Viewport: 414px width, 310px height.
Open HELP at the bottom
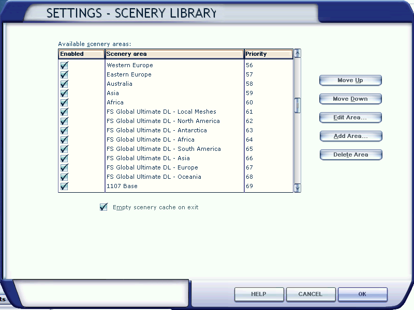click(x=259, y=295)
